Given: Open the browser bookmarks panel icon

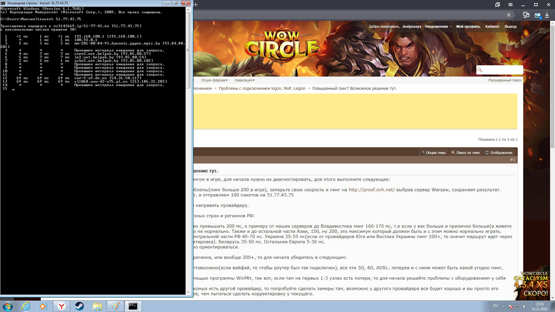Looking at the screenshot, I should tap(497, 5).
